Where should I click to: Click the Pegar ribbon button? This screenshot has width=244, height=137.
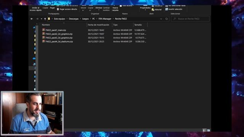pos(52,8)
